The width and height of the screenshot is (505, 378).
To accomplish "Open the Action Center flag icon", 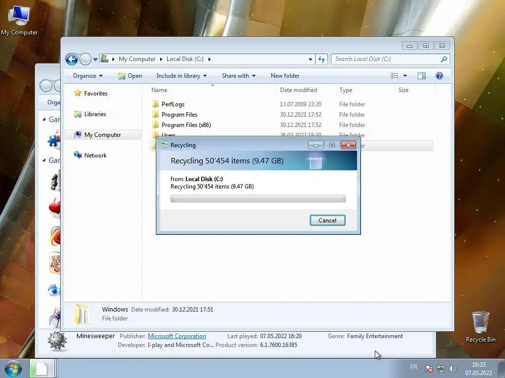I will pyautogui.click(x=429, y=369).
